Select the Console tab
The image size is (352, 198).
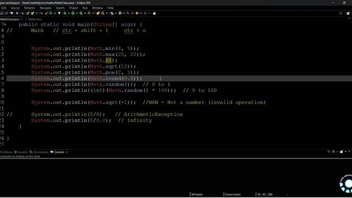(x=57, y=152)
